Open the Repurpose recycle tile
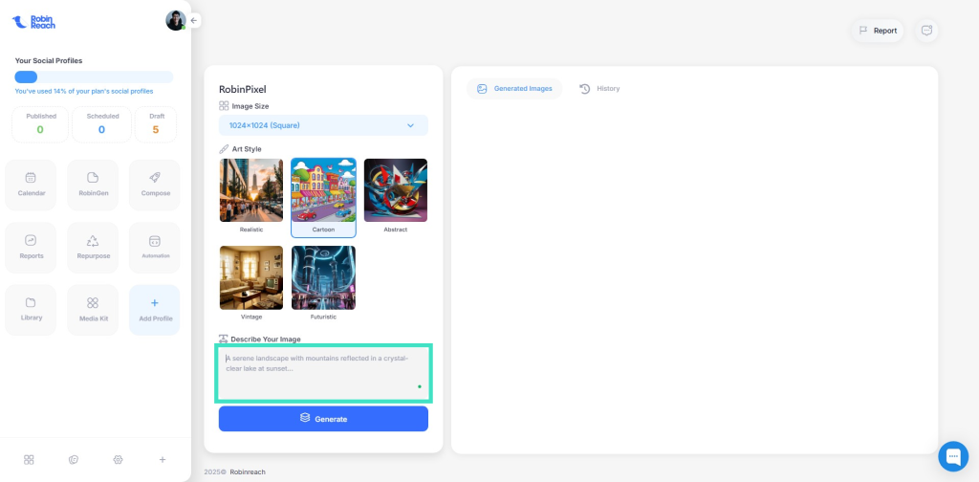 pyautogui.click(x=93, y=248)
